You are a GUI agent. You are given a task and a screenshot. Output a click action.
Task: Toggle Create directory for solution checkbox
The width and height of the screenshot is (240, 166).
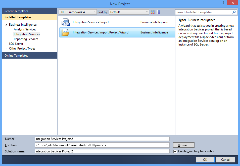(175, 151)
